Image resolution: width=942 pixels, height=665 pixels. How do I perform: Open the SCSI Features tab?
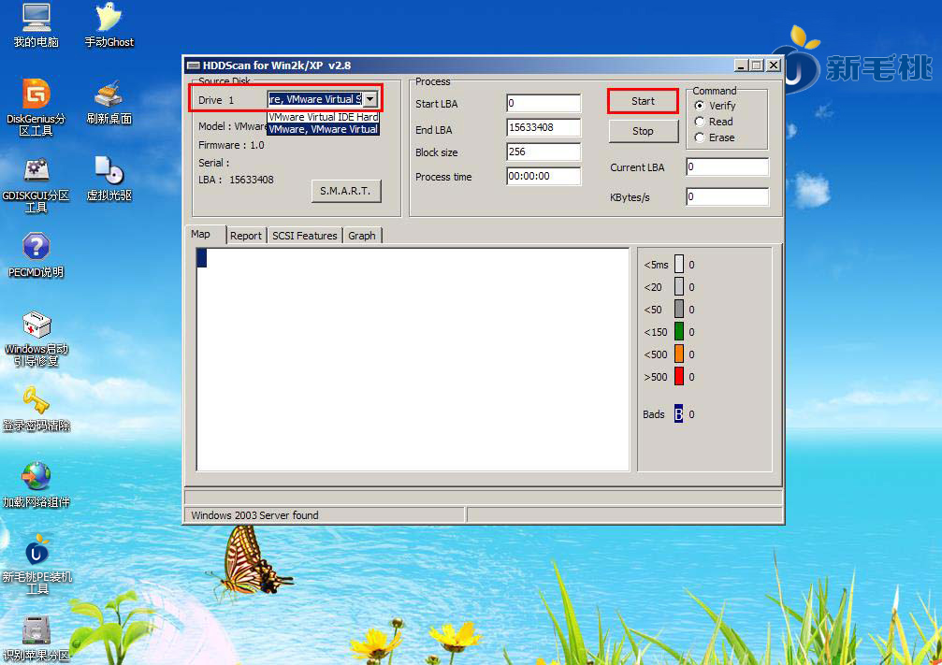coord(305,236)
